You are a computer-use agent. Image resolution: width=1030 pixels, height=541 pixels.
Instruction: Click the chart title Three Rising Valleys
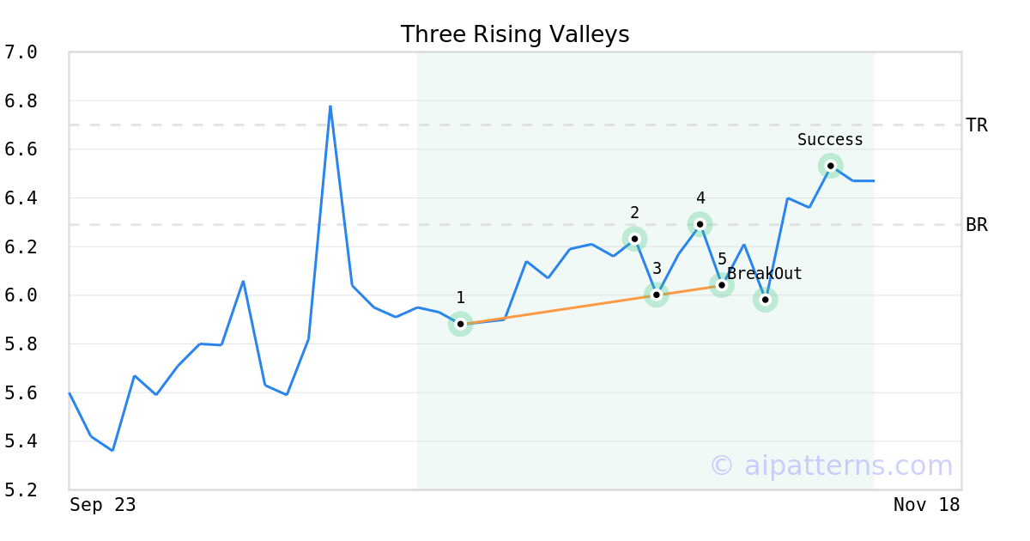[x=515, y=34]
